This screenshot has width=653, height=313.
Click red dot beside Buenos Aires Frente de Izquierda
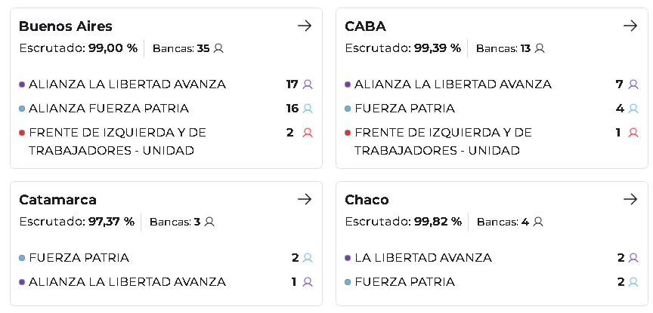22,133
